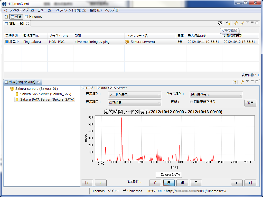The height and width of the screenshot is (197, 263).
Task: Click the HinemosClient title bar app icon
Action: coord(4,4)
